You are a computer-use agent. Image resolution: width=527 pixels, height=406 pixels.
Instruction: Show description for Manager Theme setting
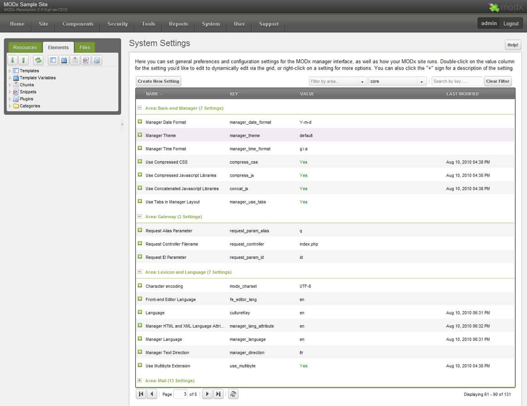click(x=140, y=135)
